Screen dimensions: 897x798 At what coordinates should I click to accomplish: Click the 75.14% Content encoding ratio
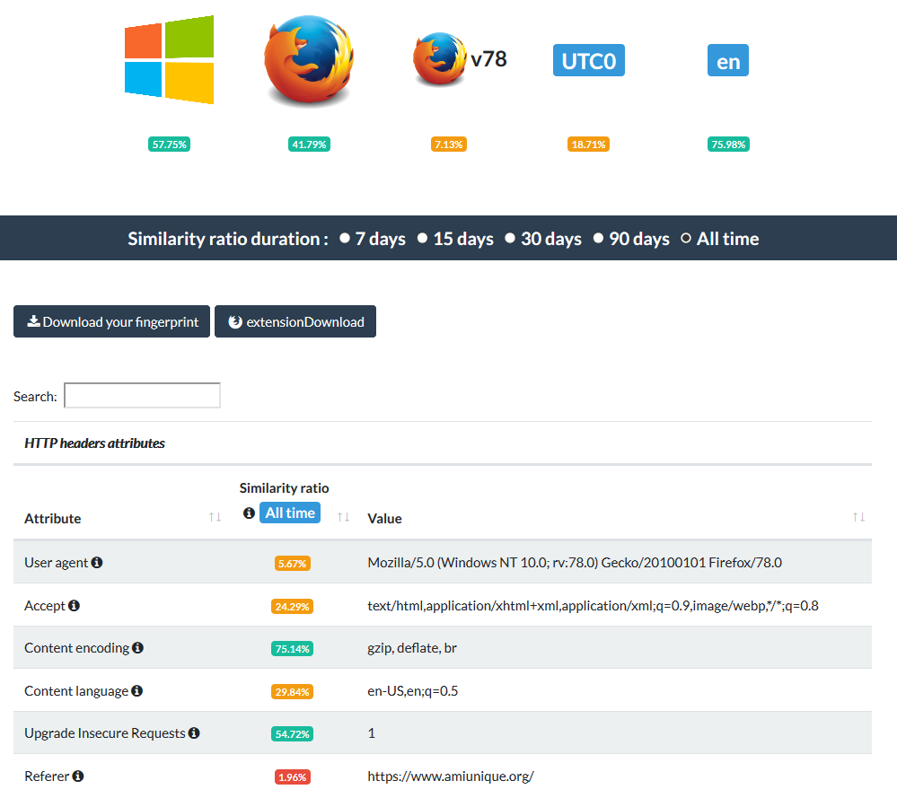pos(293,649)
